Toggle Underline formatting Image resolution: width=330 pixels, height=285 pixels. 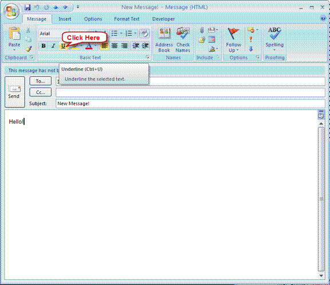63,46
